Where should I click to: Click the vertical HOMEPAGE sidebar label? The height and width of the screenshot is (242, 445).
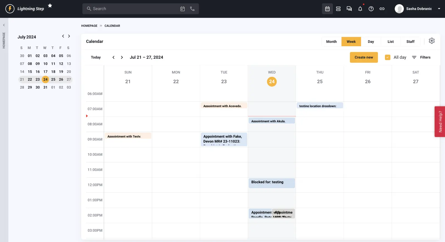click(x=4, y=40)
